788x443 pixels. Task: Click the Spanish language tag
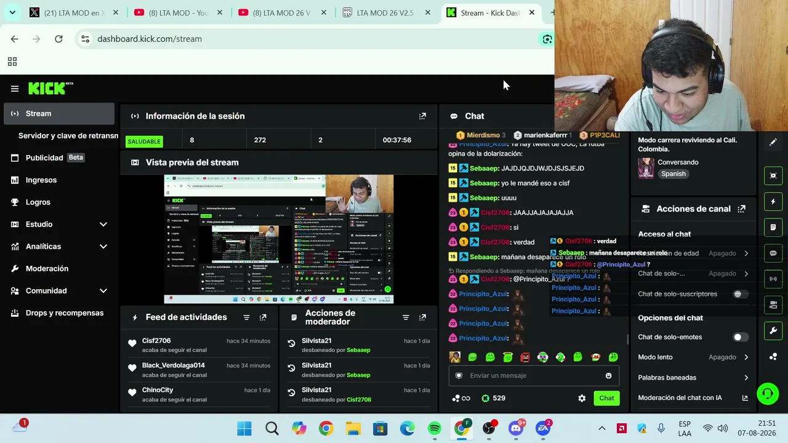[673, 174]
